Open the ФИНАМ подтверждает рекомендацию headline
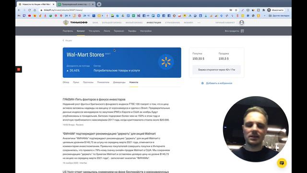This screenshot has height=173, width=307. [x=109, y=134]
